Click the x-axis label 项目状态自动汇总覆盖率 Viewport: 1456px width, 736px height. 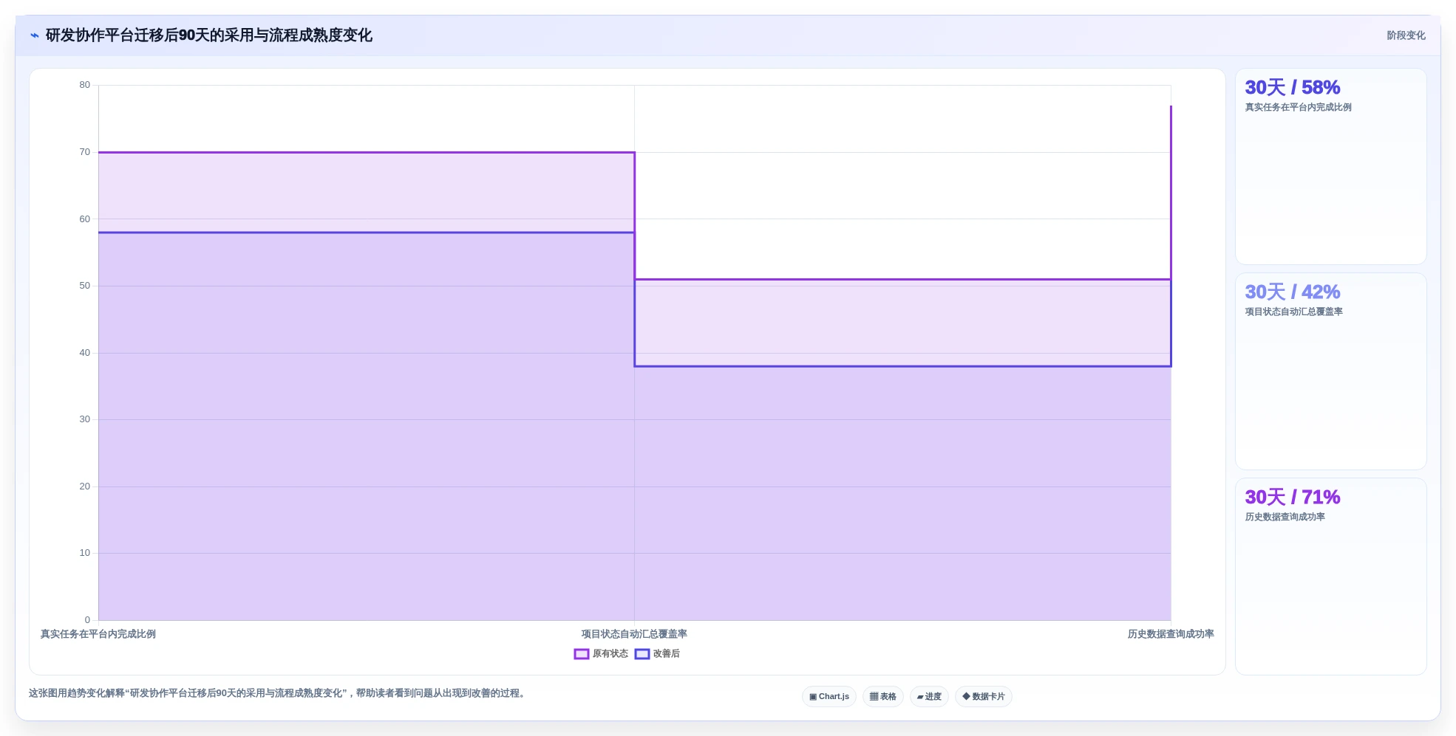click(634, 634)
